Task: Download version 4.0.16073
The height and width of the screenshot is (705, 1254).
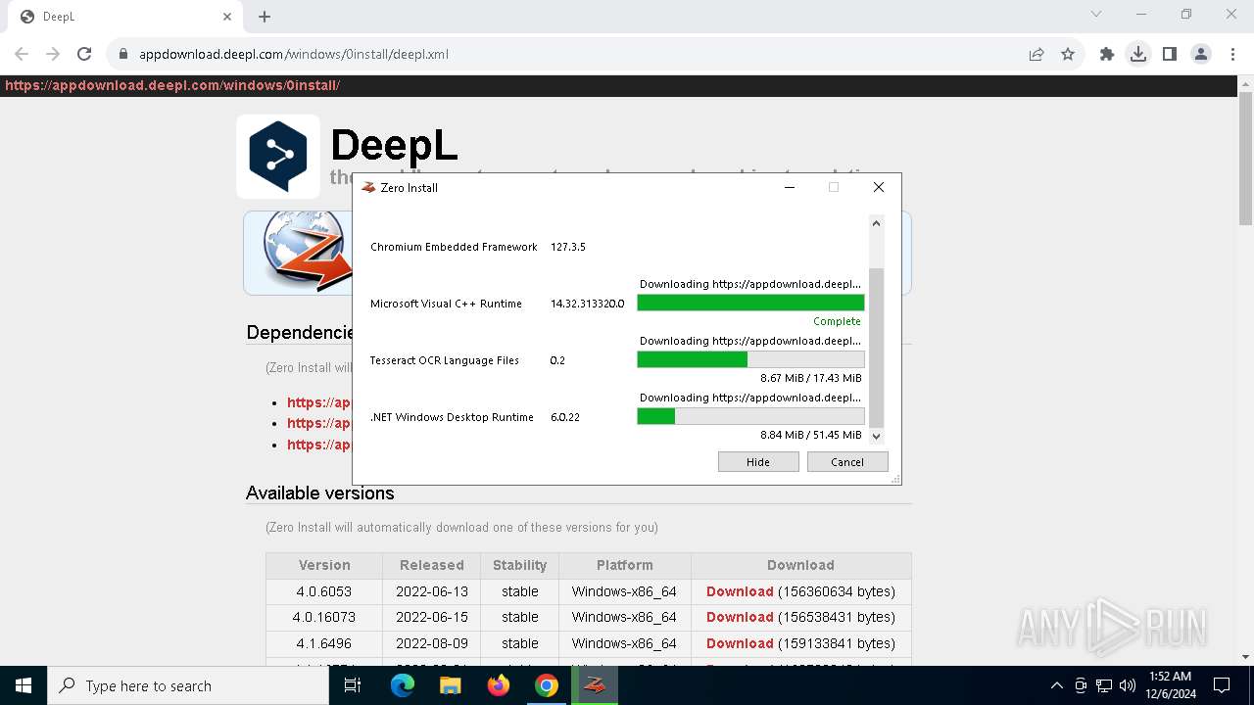Action: [740, 617]
